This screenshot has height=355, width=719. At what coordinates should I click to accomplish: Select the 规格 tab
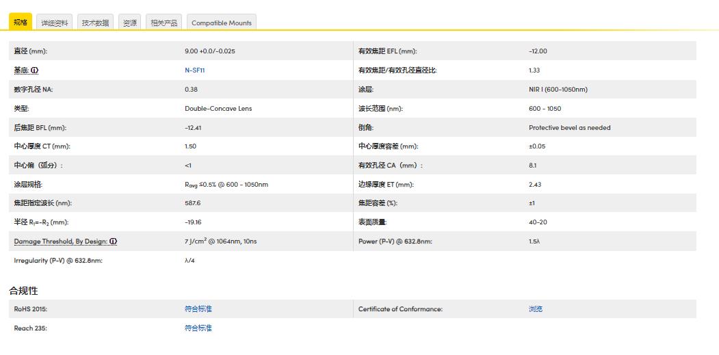(x=20, y=22)
